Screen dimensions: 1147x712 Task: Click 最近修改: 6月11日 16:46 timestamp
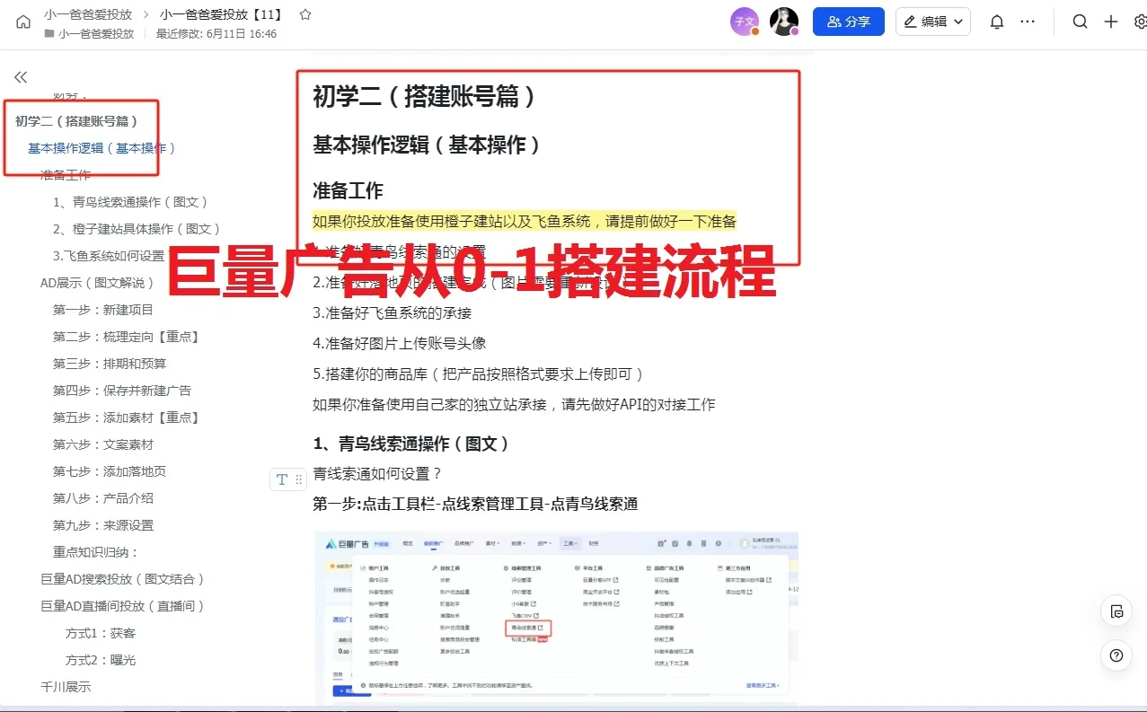[216, 34]
